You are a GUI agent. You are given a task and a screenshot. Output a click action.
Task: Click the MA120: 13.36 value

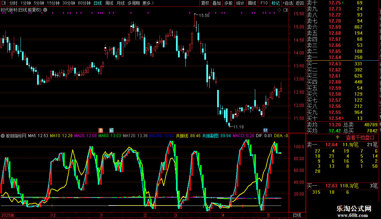tap(135, 136)
